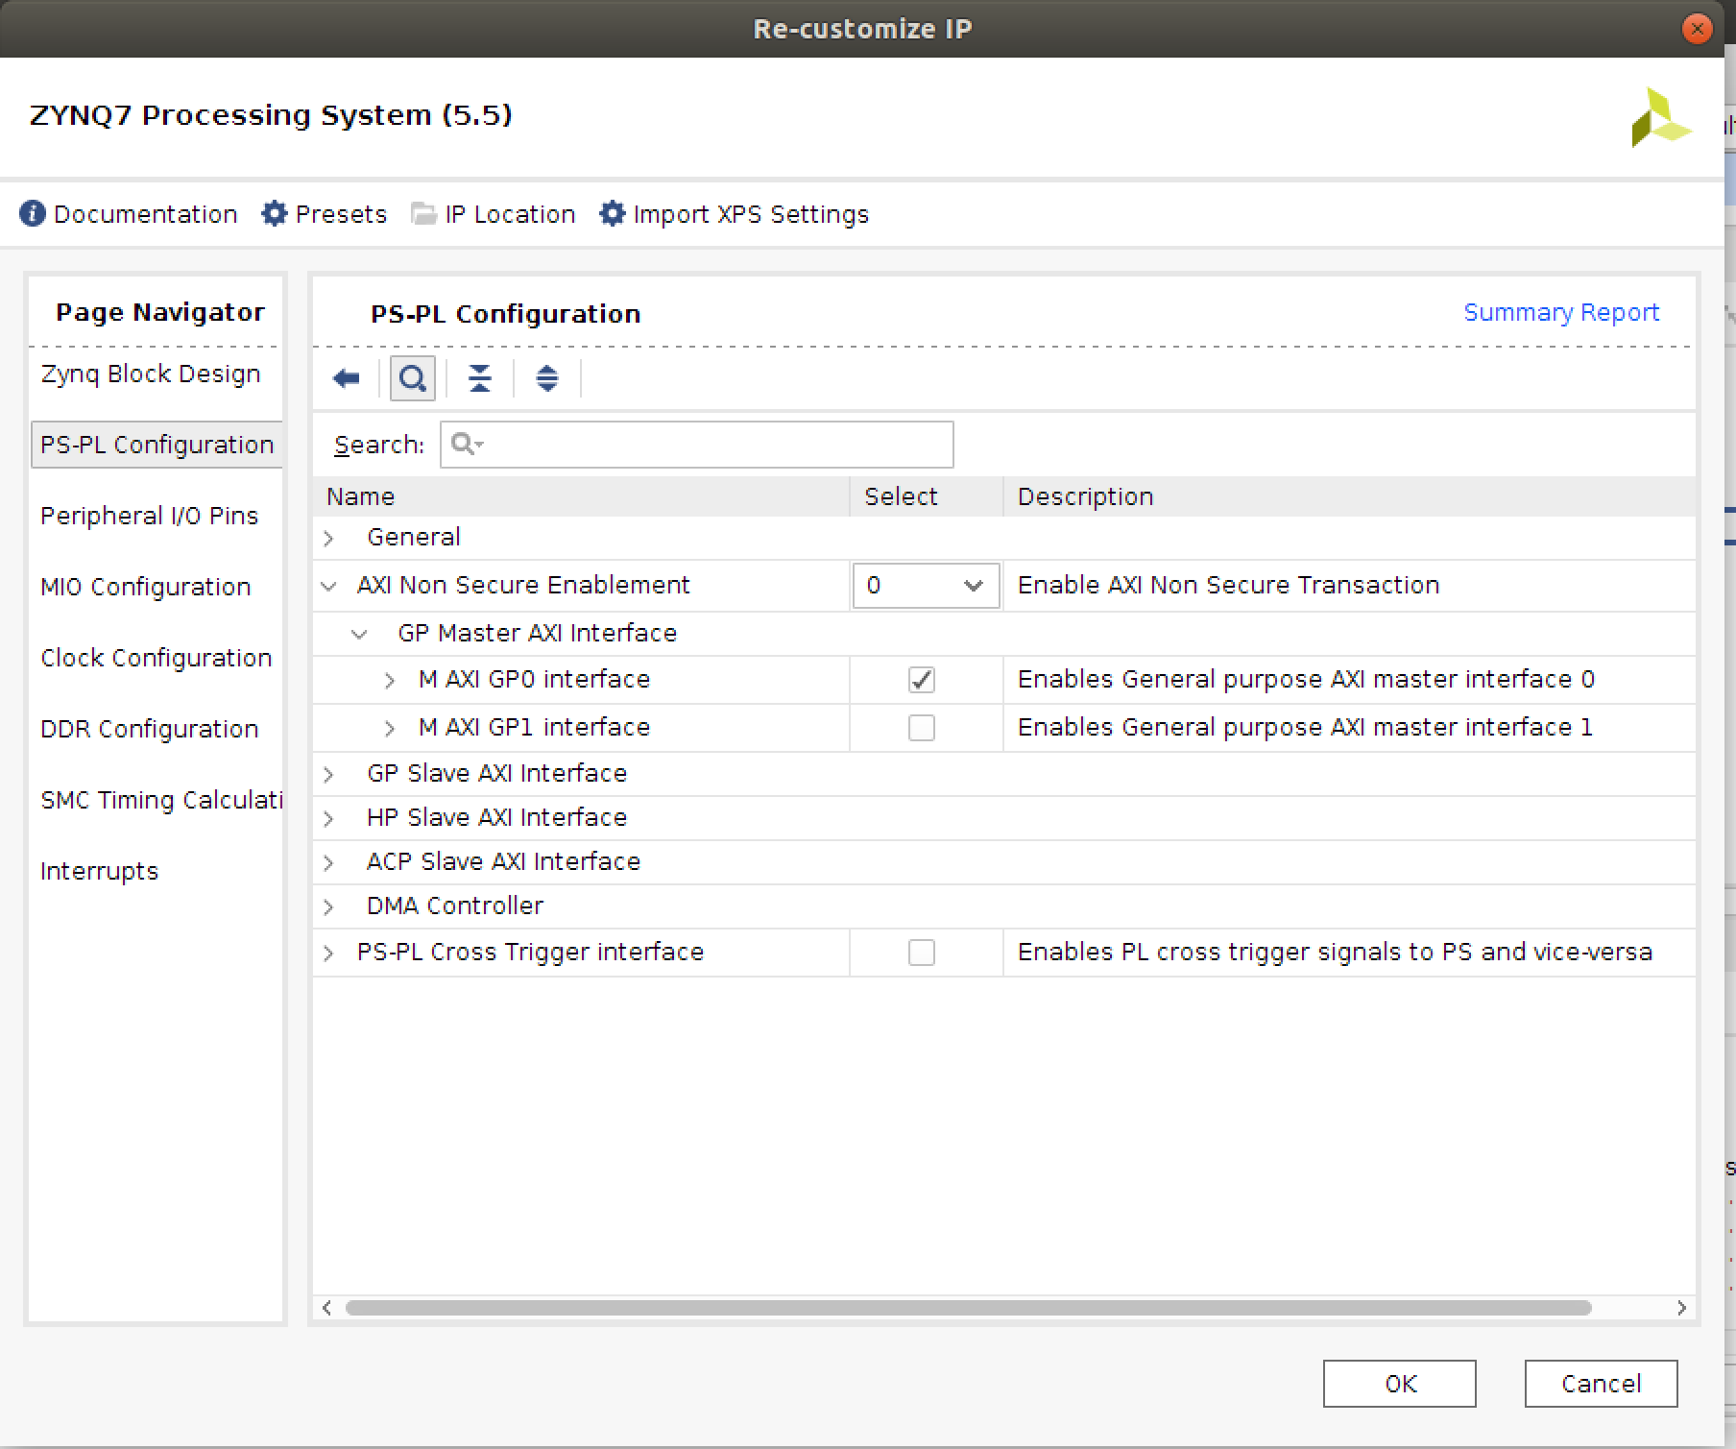1736x1449 pixels.
Task: Open the MIO Configuration page
Action: [x=145, y=587]
